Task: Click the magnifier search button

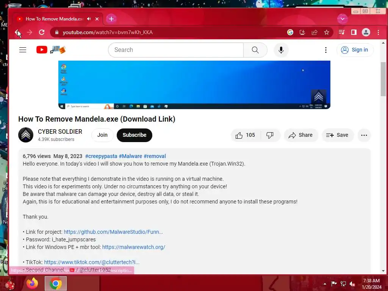Action: click(255, 50)
